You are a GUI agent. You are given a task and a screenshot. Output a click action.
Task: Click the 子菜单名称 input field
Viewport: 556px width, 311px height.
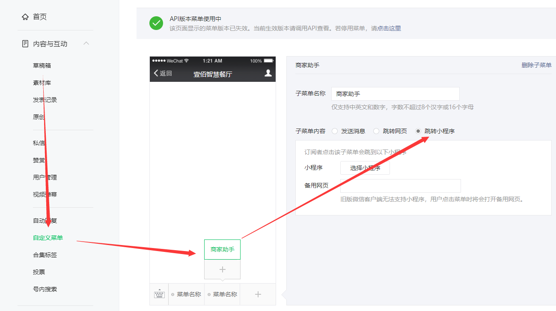(x=395, y=94)
